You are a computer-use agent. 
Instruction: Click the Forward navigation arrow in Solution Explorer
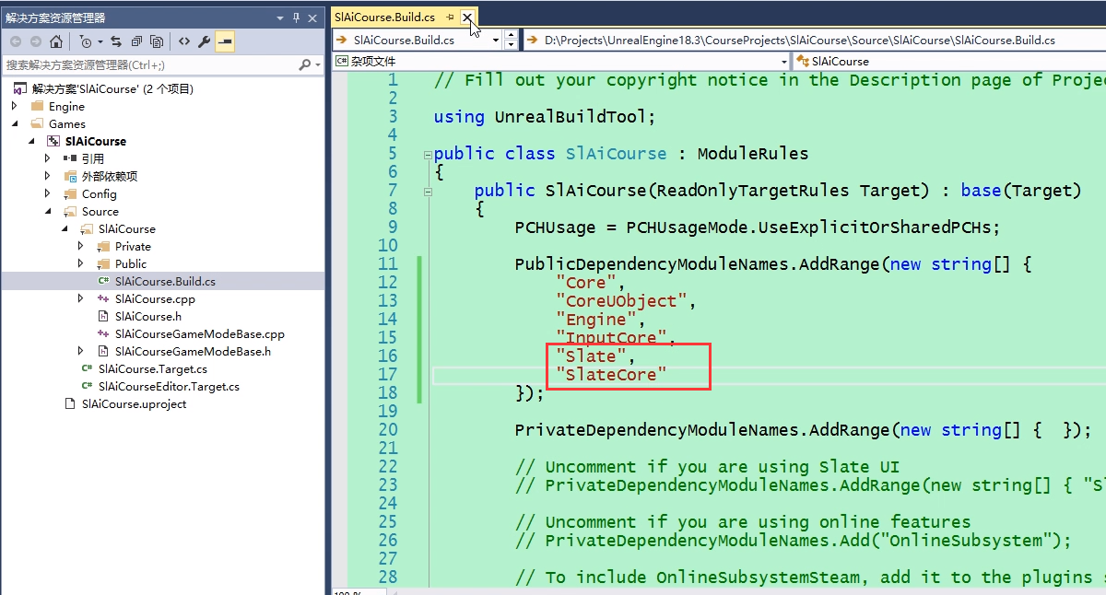point(36,41)
